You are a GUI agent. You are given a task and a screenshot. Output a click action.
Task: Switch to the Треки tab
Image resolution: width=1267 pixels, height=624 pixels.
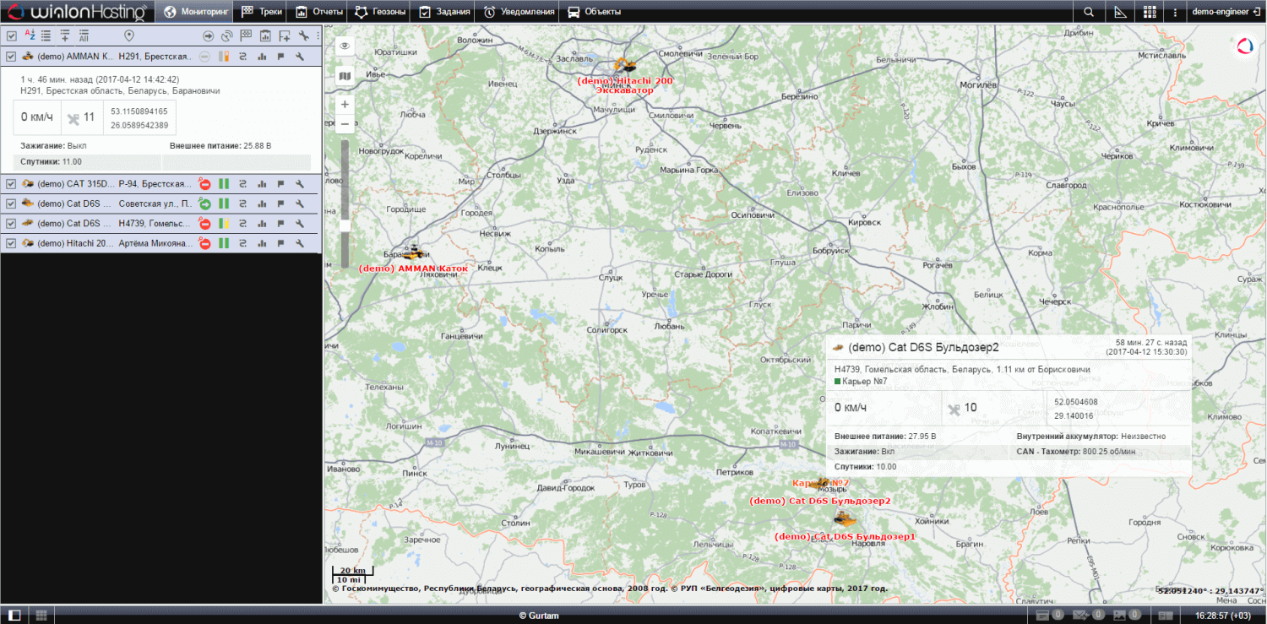[x=262, y=12]
